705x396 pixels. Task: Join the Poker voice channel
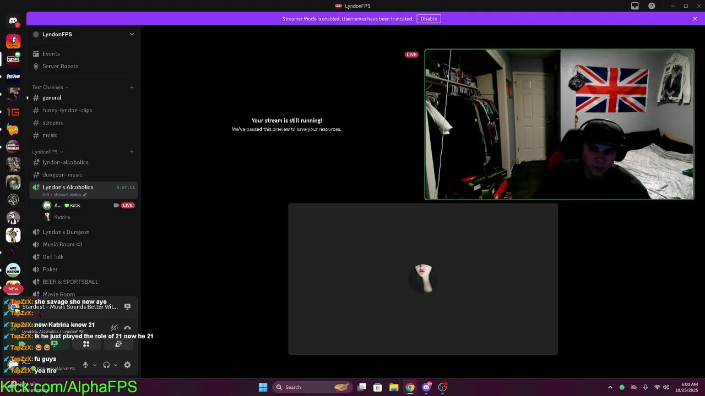click(x=83, y=269)
